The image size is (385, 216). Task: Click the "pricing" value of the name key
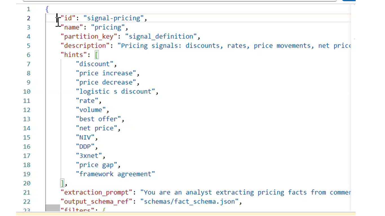pyautogui.click(x=108, y=28)
